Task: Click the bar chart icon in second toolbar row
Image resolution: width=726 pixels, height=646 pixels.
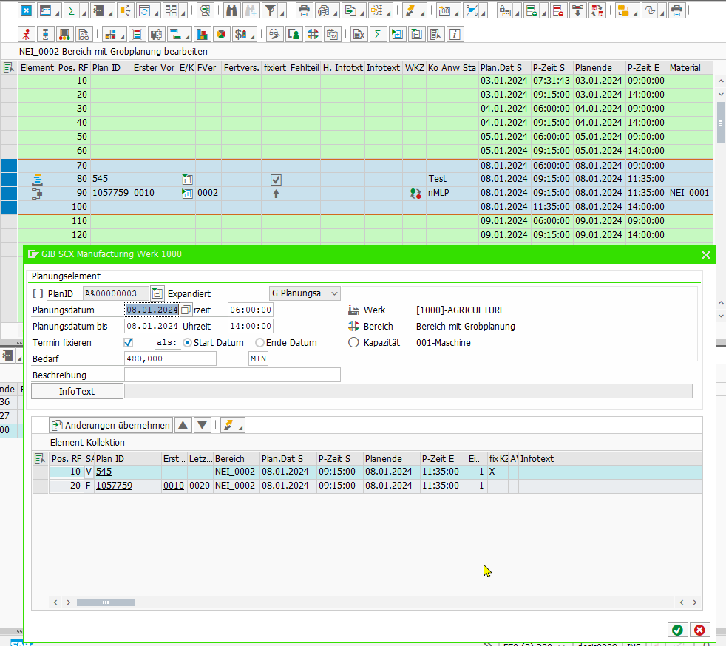Action: coord(202,35)
